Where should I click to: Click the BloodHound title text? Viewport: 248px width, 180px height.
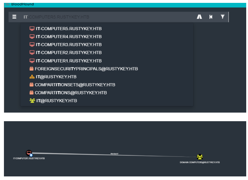tap(23, 4)
